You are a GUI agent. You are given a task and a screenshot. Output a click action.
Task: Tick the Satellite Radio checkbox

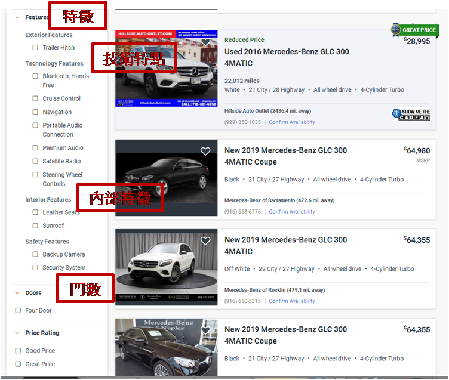(x=35, y=161)
